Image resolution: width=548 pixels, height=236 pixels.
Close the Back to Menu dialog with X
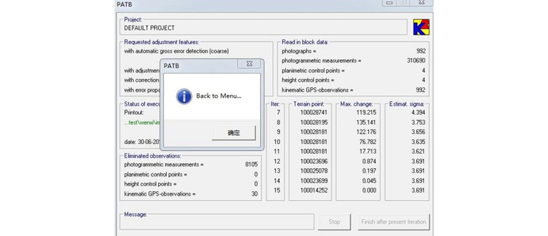pos(249,64)
